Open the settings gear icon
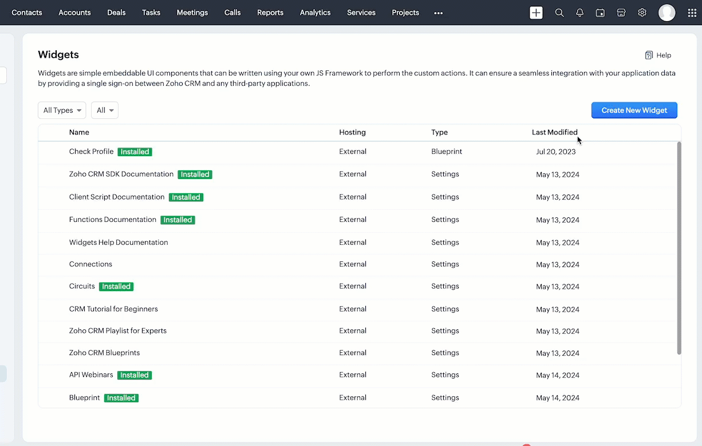Screen dimensions: 702x446 (x=642, y=13)
